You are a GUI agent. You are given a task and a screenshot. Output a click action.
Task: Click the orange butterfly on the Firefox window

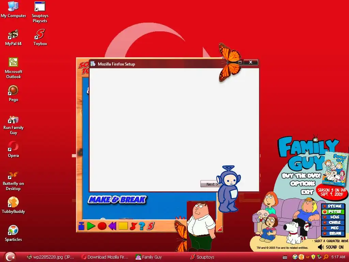pos(230,62)
